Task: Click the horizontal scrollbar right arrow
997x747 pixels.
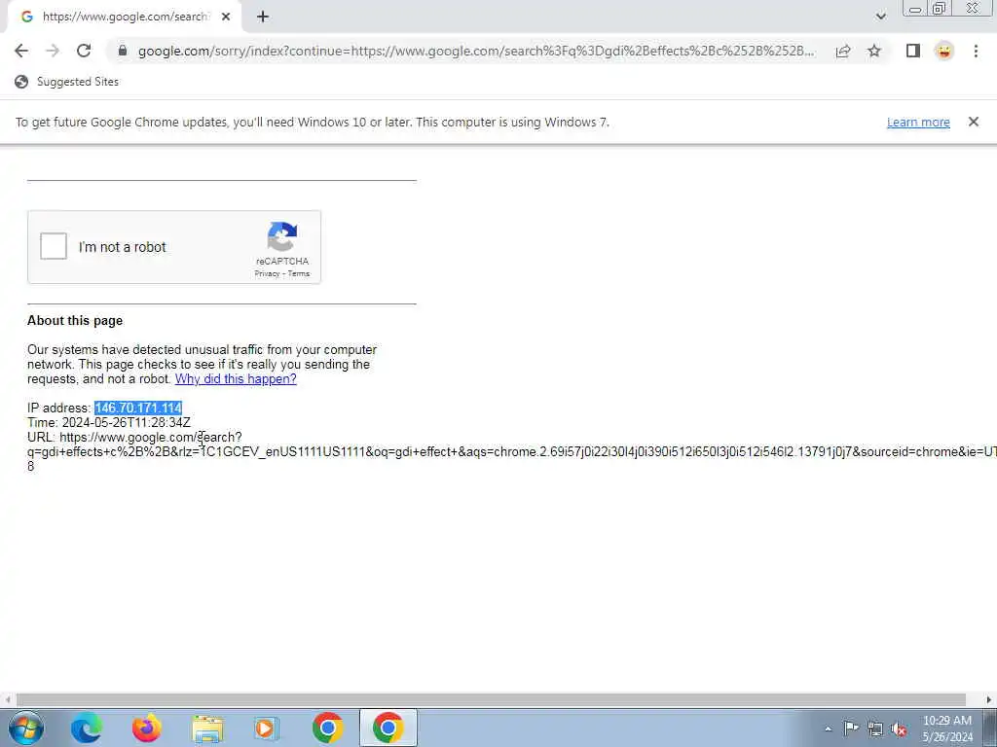Action: pyautogui.click(x=989, y=700)
